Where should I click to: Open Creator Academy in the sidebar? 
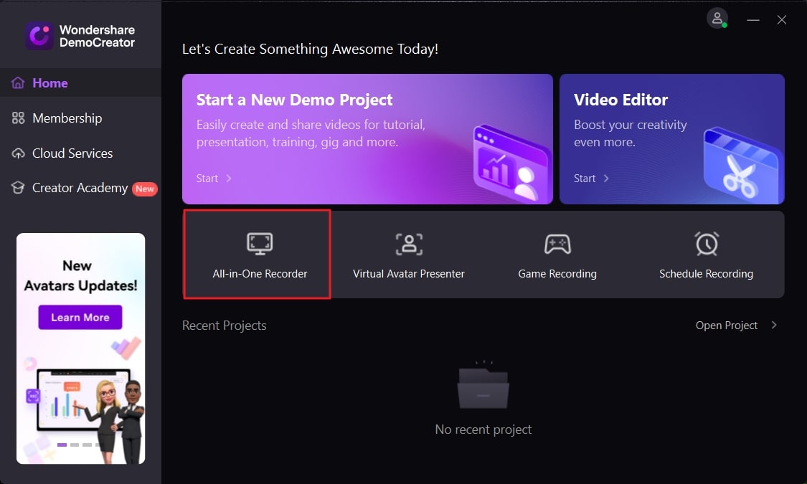(x=80, y=189)
